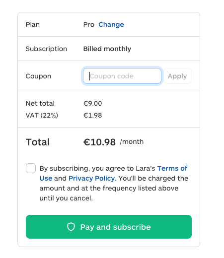The image size is (224, 258).
Task: Click the Change plan link
Action: 111,24
